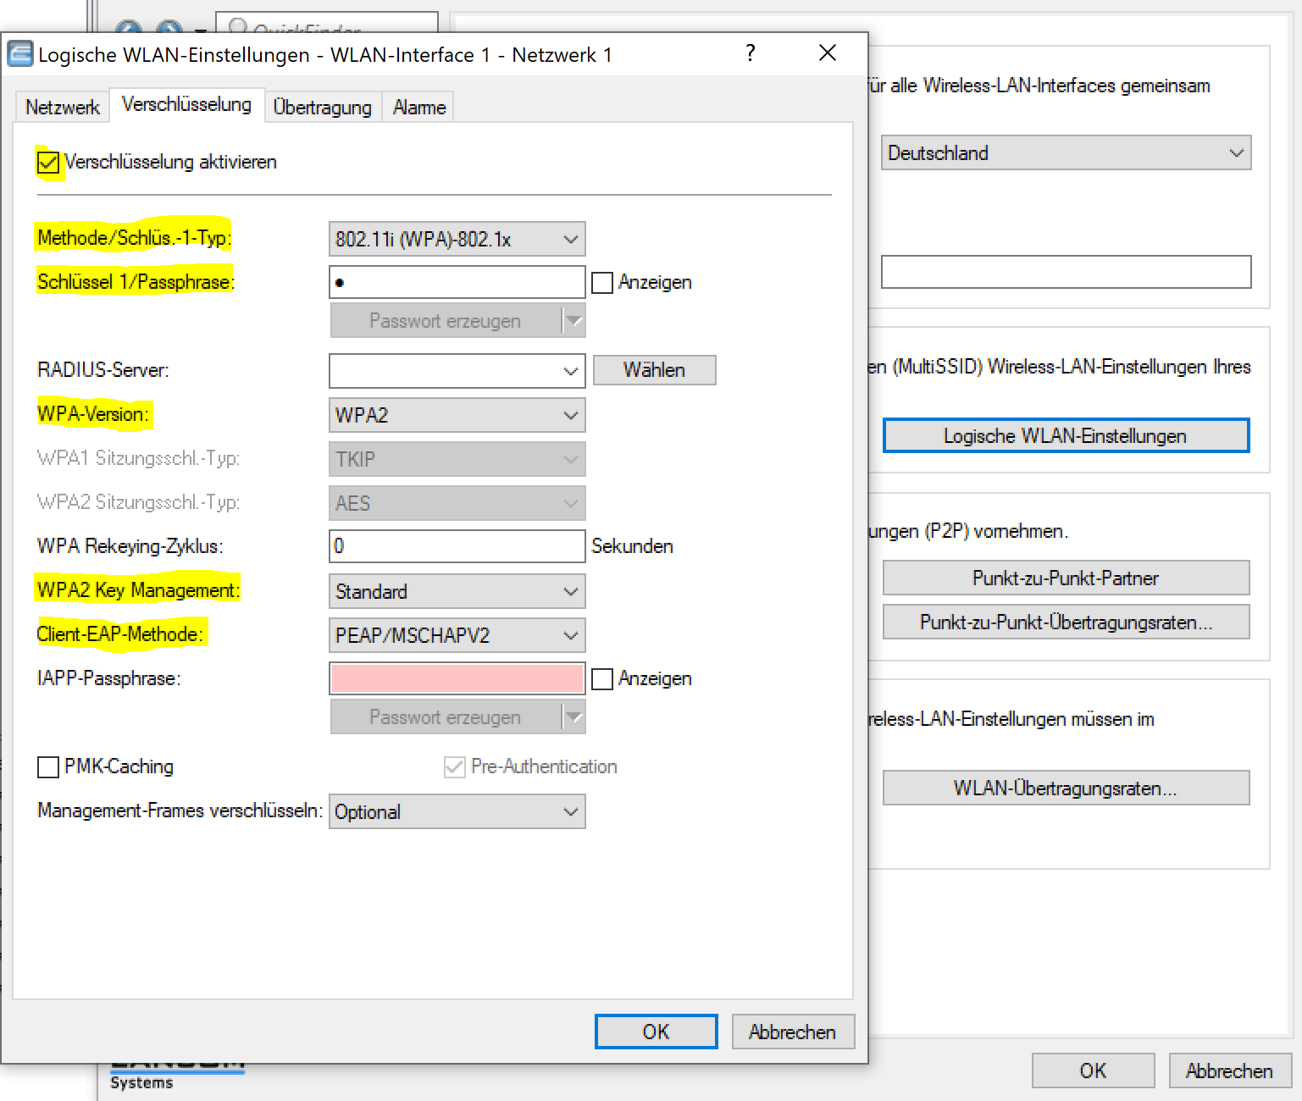Click the Punkt-zu-Punkt-Partner button
The image size is (1302, 1101).
(x=1066, y=578)
